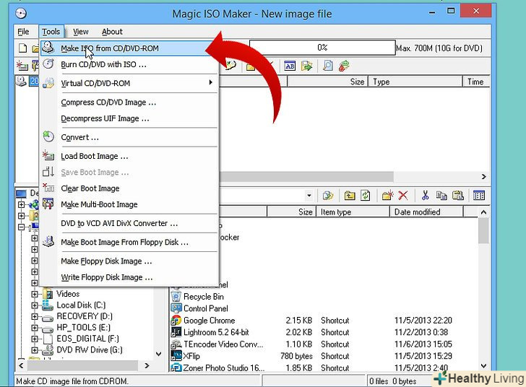Click the XFlip shortcut icon

point(176,356)
